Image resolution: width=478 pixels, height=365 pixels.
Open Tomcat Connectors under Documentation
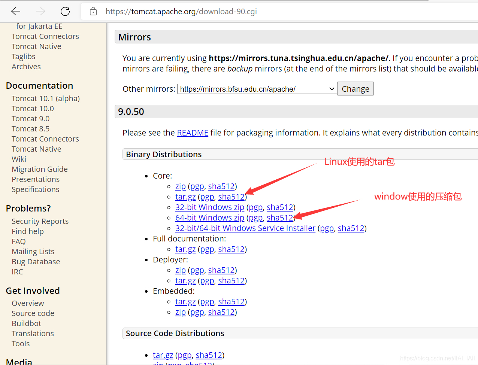45,139
